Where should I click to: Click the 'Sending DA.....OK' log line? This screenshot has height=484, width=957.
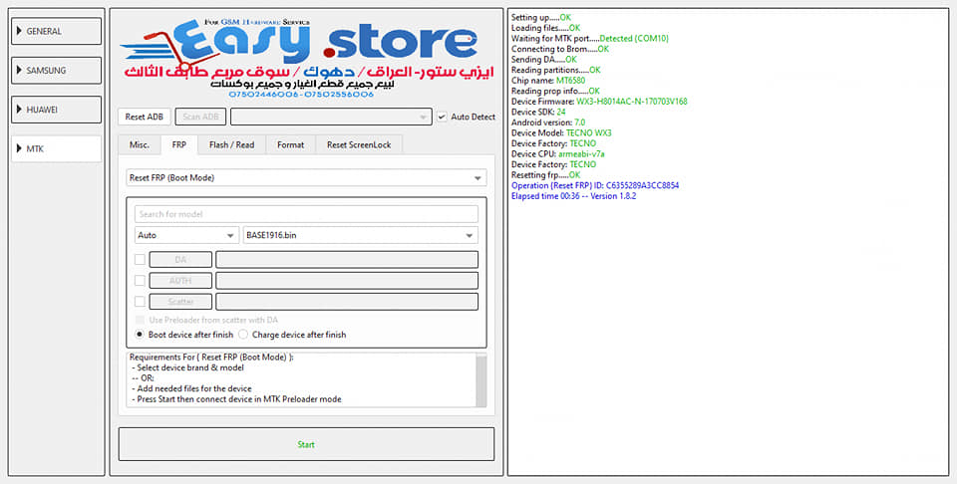544,59
